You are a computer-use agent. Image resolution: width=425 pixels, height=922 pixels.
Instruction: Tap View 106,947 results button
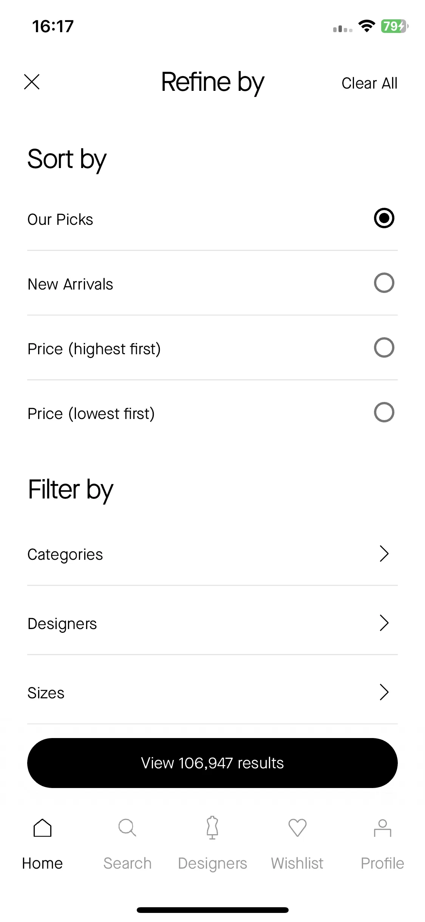click(212, 763)
